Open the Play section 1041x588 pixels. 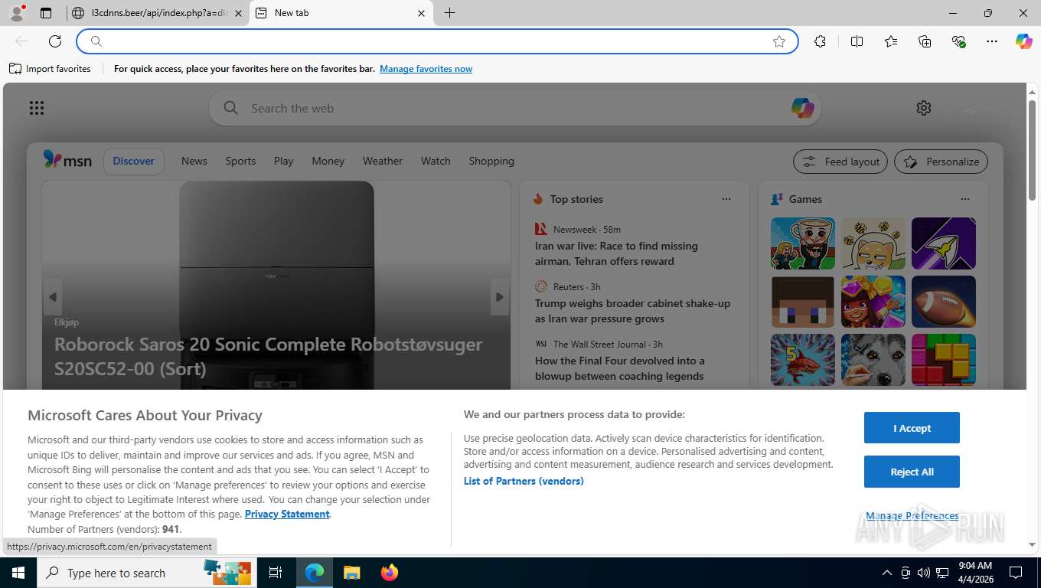point(283,161)
